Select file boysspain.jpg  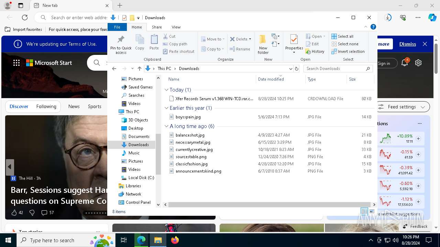(188, 117)
